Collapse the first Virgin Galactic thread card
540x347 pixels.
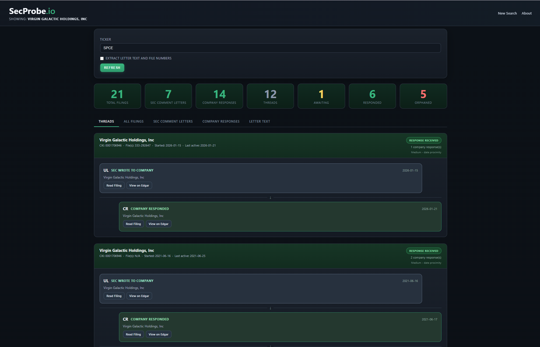tap(127, 140)
